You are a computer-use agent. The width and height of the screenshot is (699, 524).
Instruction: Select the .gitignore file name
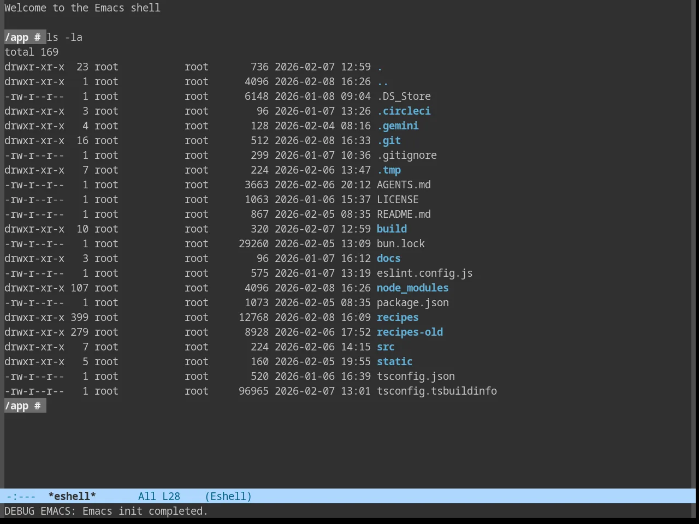[x=407, y=155]
